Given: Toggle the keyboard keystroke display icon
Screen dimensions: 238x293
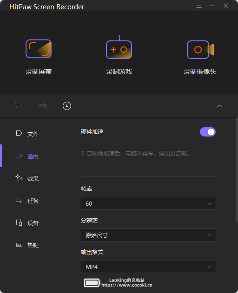Looking at the screenshot, I should click(x=43, y=105).
